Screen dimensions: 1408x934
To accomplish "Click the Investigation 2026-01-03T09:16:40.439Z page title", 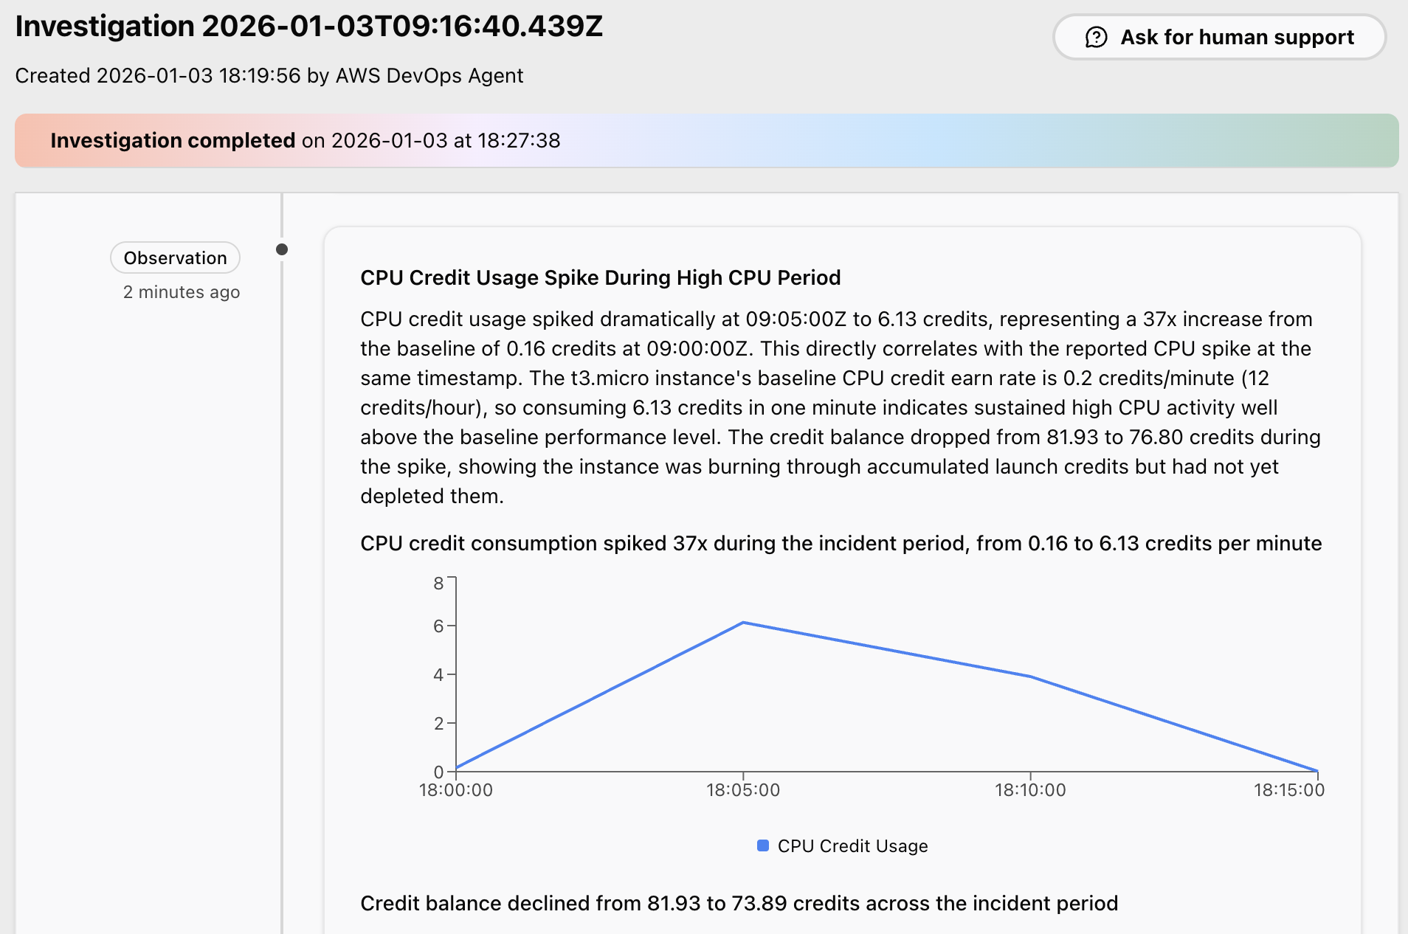I will point(309,27).
